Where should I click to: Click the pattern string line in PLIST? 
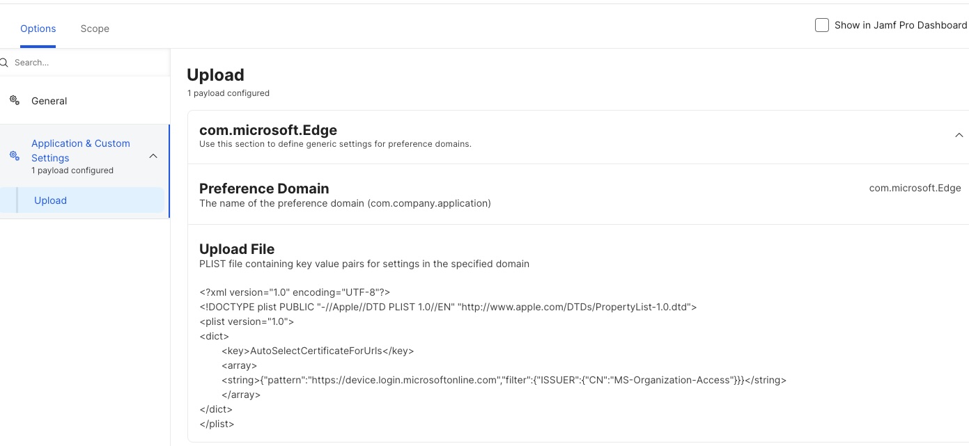(504, 380)
